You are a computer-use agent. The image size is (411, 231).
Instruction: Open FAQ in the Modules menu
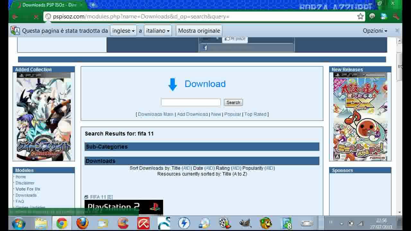click(20, 201)
